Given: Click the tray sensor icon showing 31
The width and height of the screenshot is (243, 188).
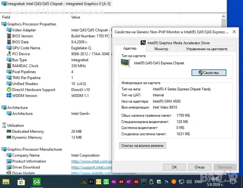Looking at the screenshot, I should pyautogui.click(x=91, y=182).
